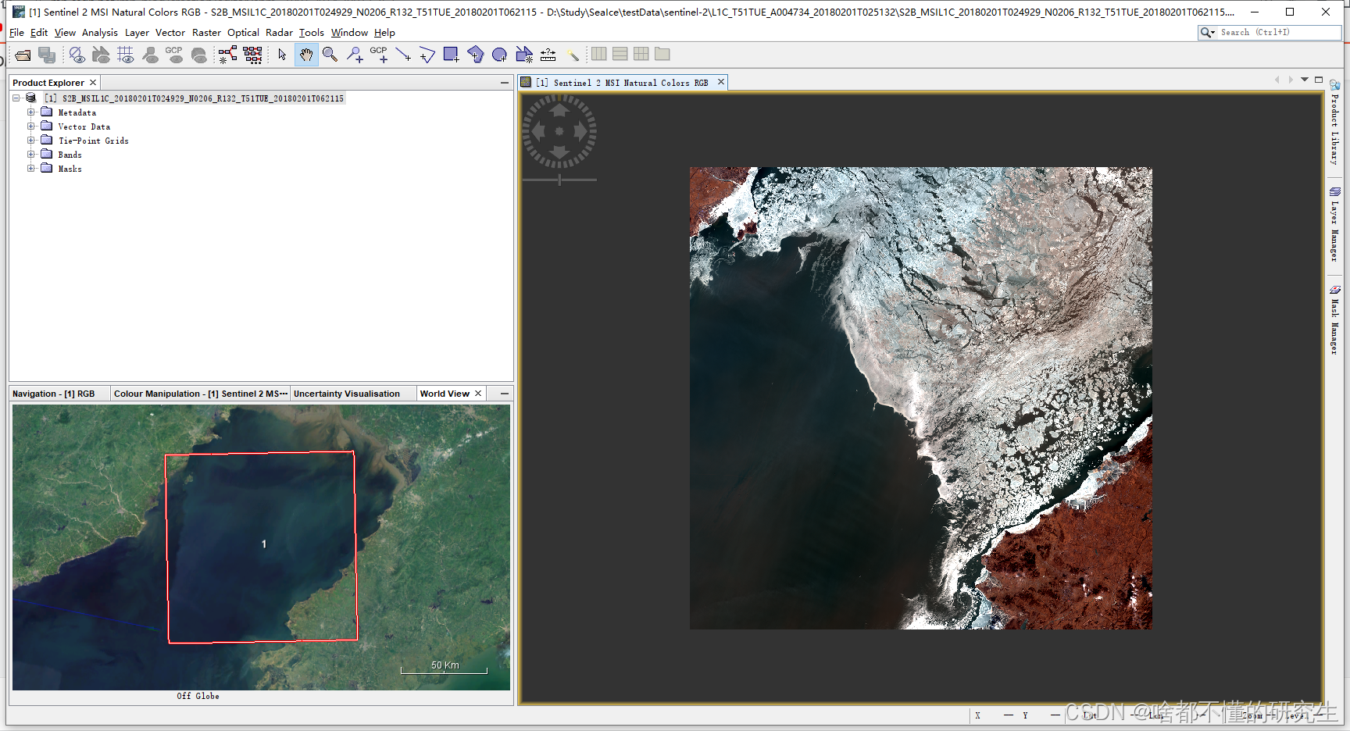Viewport: 1350px width, 731px height.
Task: Toggle the no-data overlay visibility
Action: pyautogui.click(x=76, y=55)
